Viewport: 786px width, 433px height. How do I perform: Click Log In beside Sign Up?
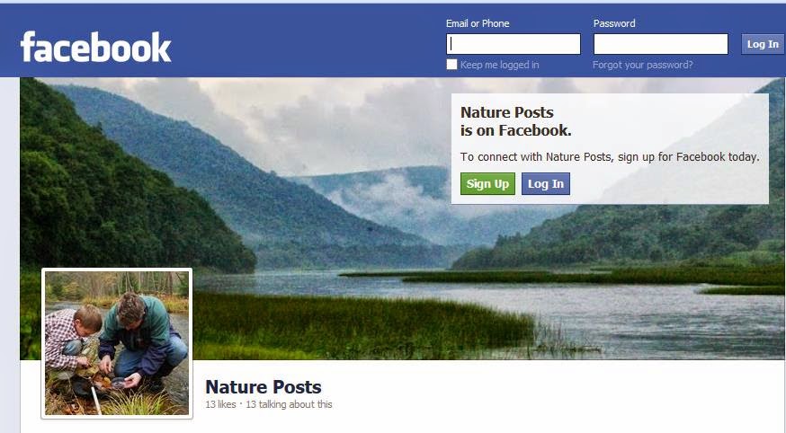click(546, 184)
